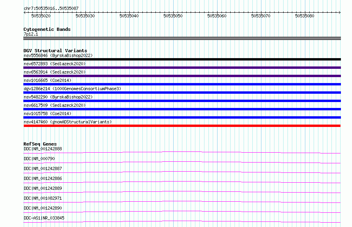Click ruler position label 50535040
Viewport: 352px width, 227px height.
point(129,16)
